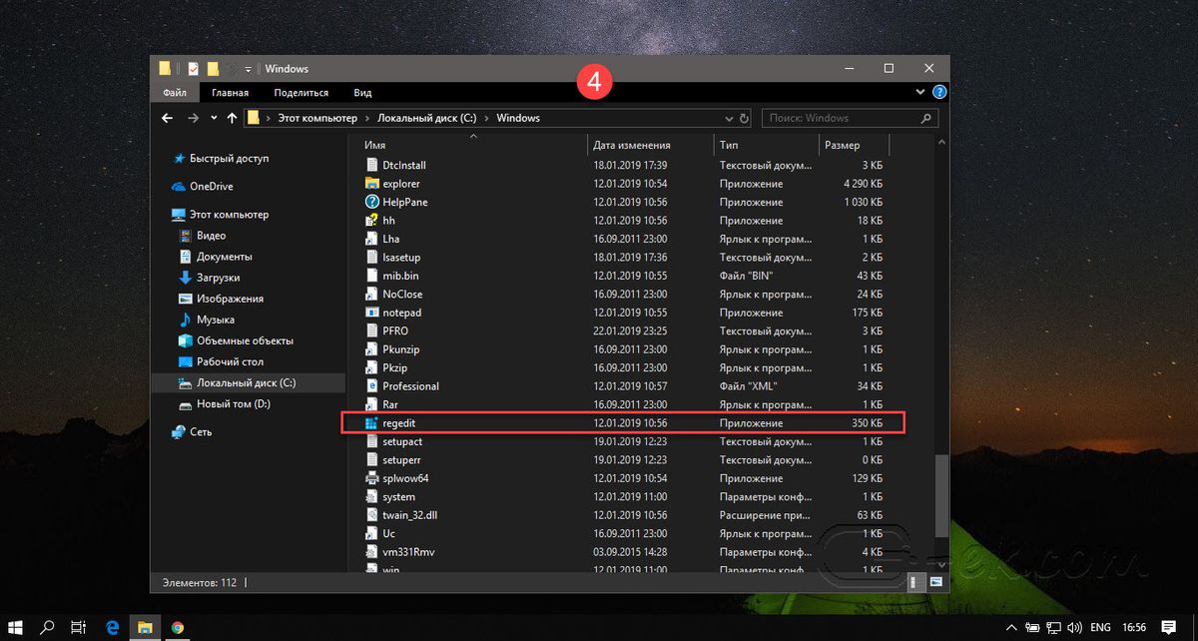This screenshot has width=1198, height=641.
Task: Open Windows Start menu
Action: [x=17, y=627]
